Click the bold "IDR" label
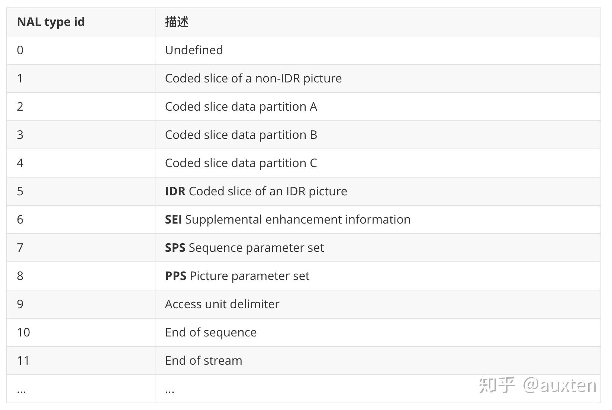Viewport: 612px width, 410px height. click(175, 191)
